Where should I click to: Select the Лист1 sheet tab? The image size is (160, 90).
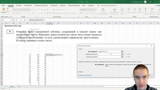coord(12,86)
